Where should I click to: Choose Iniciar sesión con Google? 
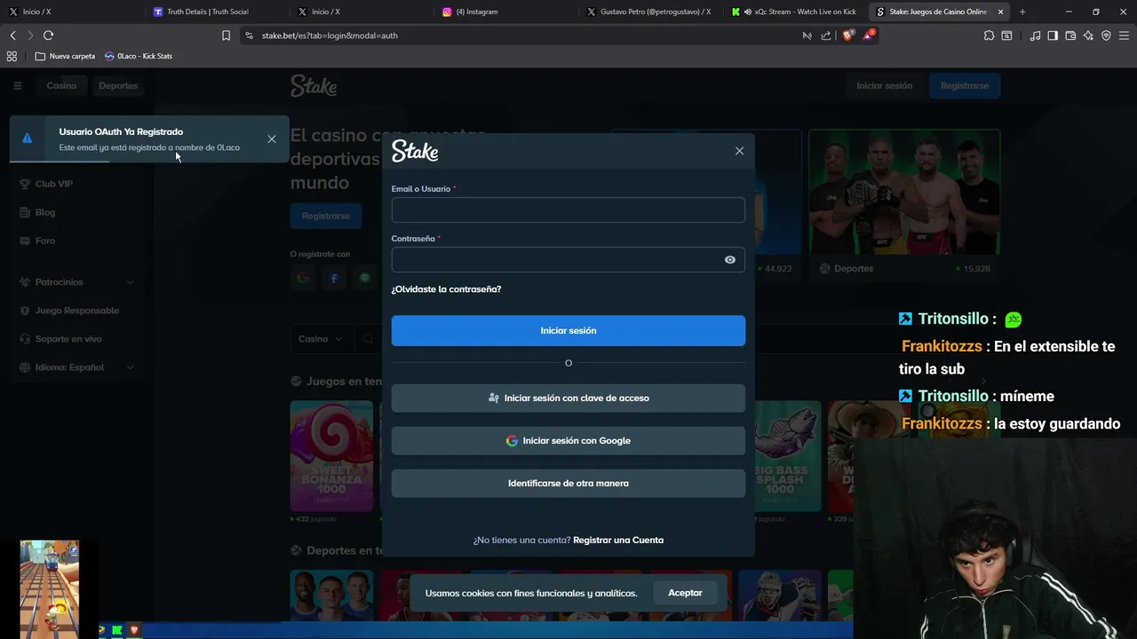click(x=568, y=440)
